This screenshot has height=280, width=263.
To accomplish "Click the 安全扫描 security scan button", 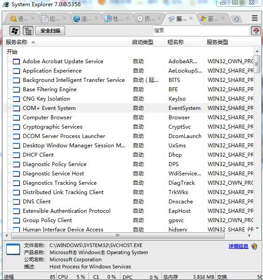I will pyautogui.click(x=50, y=31).
